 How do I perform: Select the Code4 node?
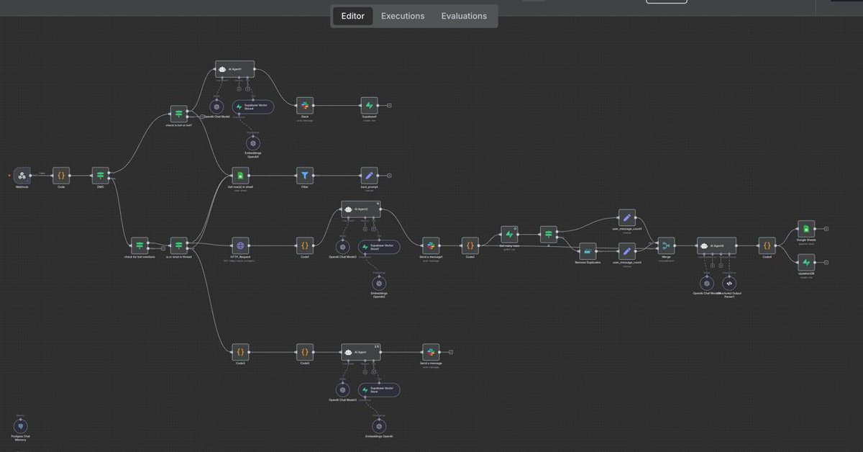pos(767,245)
